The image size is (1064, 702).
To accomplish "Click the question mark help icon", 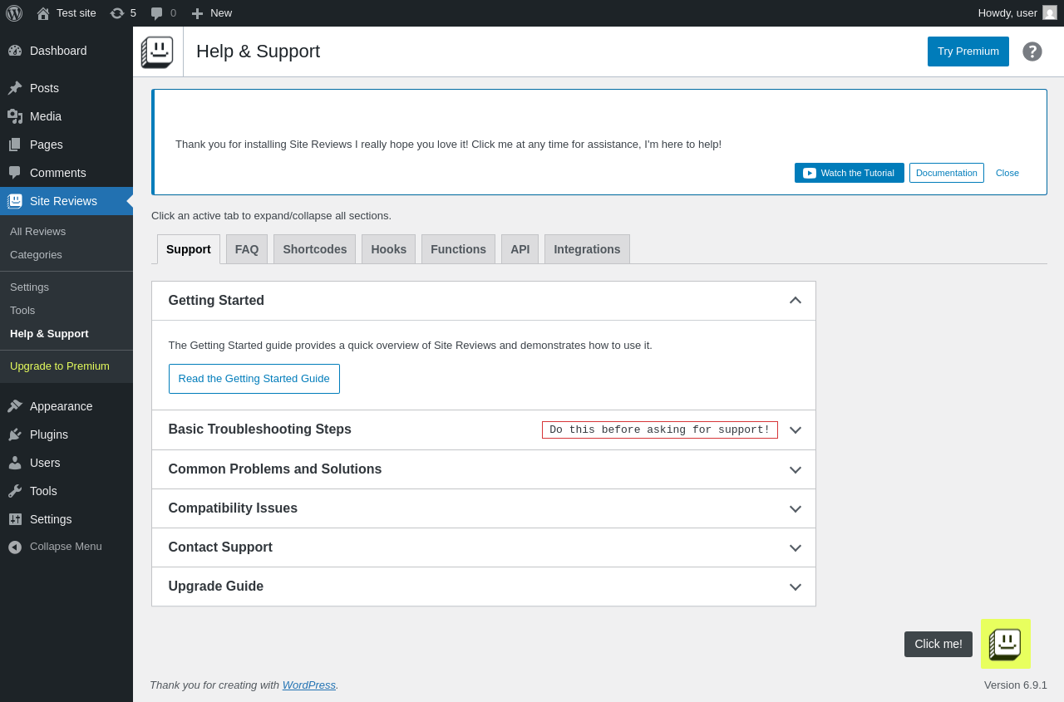I will click(x=1032, y=52).
